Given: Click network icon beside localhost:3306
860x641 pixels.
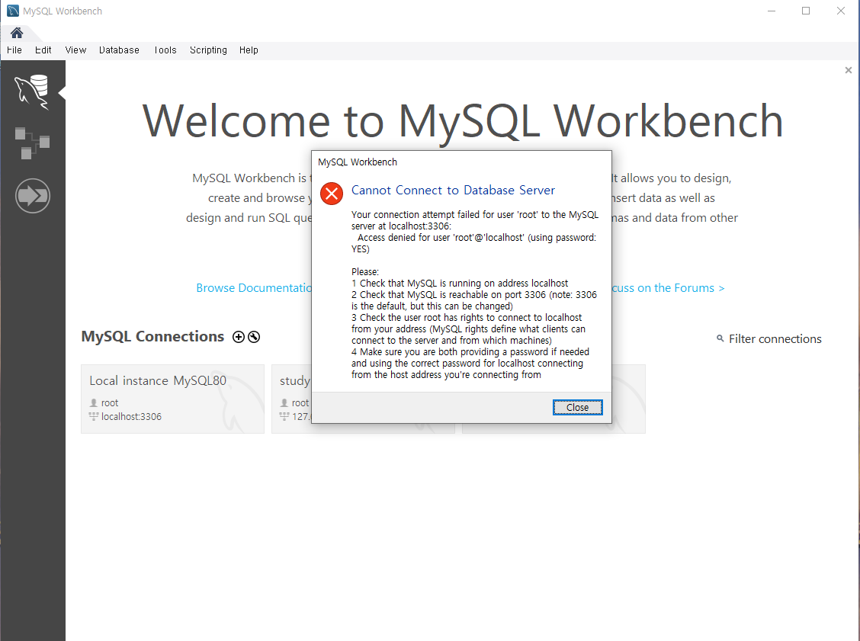Looking at the screenshot, I should click(x=94, y=417).
